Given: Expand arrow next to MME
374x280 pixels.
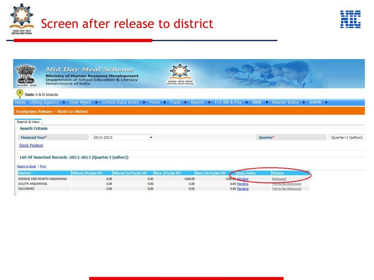Looking at the screenshot, I should point(267,102).
